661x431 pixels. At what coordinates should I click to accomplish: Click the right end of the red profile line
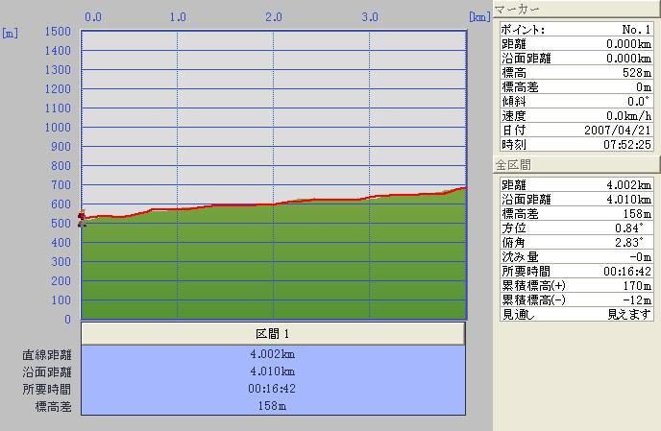pos(465,187)
